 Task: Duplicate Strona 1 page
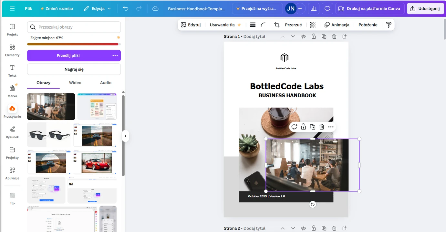click(324, 36)
